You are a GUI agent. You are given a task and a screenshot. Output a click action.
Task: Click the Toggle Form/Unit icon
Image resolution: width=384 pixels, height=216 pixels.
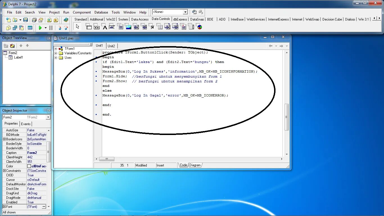[x=21, y=28]
